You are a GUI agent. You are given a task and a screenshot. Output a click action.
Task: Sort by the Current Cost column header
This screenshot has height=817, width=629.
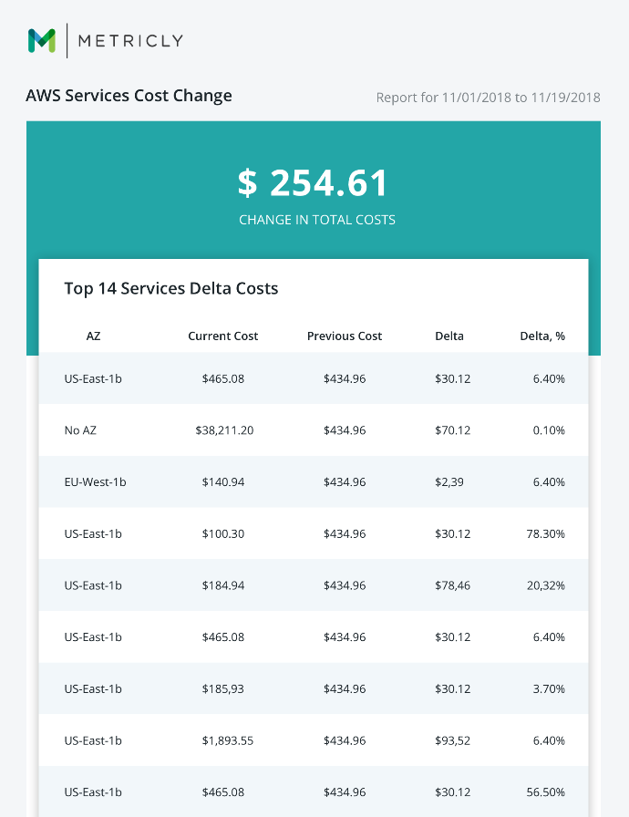(x=222, y=336)
